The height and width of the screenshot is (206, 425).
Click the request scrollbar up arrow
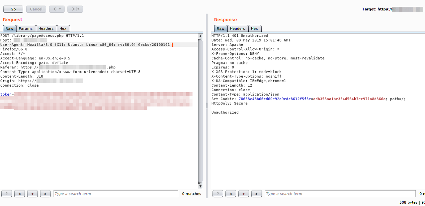coord(200,36)
